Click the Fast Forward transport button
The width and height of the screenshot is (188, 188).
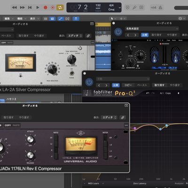22,8
